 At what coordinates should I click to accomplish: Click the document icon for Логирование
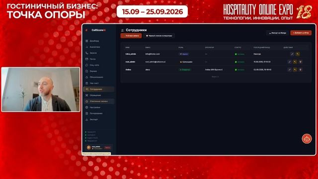87,113
